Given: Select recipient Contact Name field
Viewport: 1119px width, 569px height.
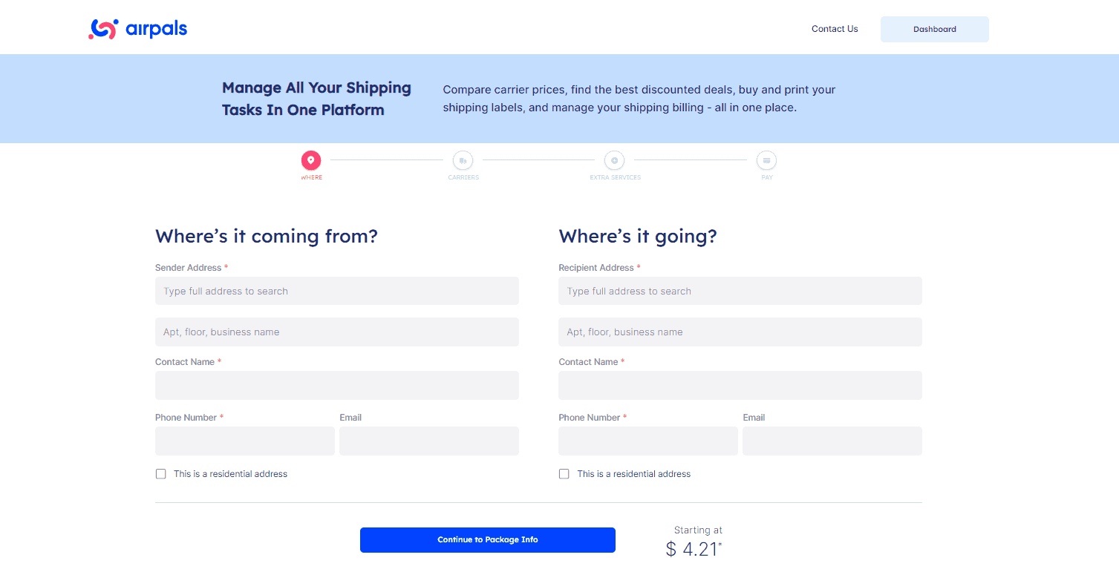Looking at the screenshot, I should [740, 385].
